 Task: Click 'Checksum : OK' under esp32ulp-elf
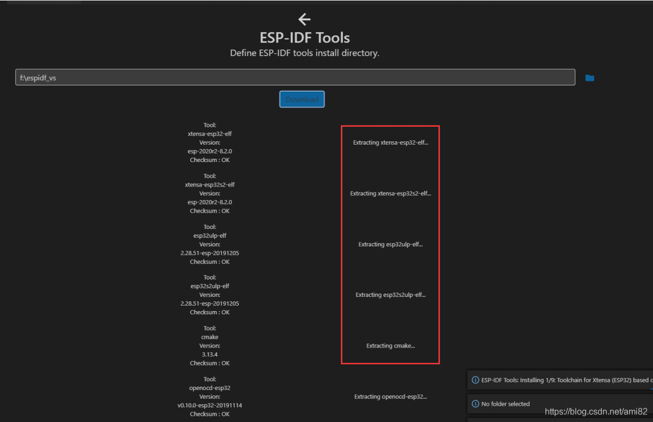pos(210,262)
